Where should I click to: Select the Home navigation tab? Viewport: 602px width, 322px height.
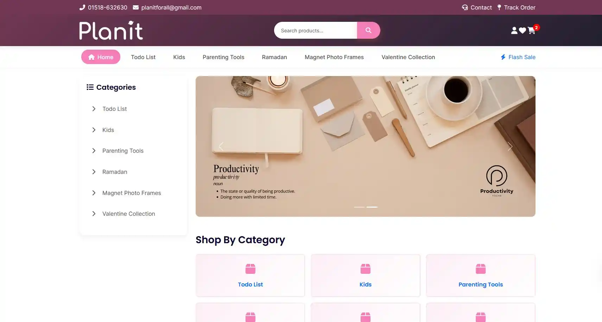(x=101, y=57)
